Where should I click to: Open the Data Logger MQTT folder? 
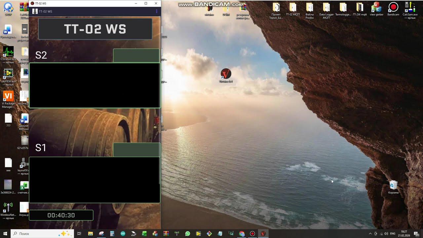[x=326, y=11]
